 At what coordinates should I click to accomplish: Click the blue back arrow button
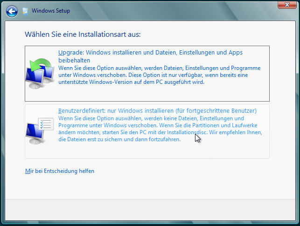pos(12,10)
